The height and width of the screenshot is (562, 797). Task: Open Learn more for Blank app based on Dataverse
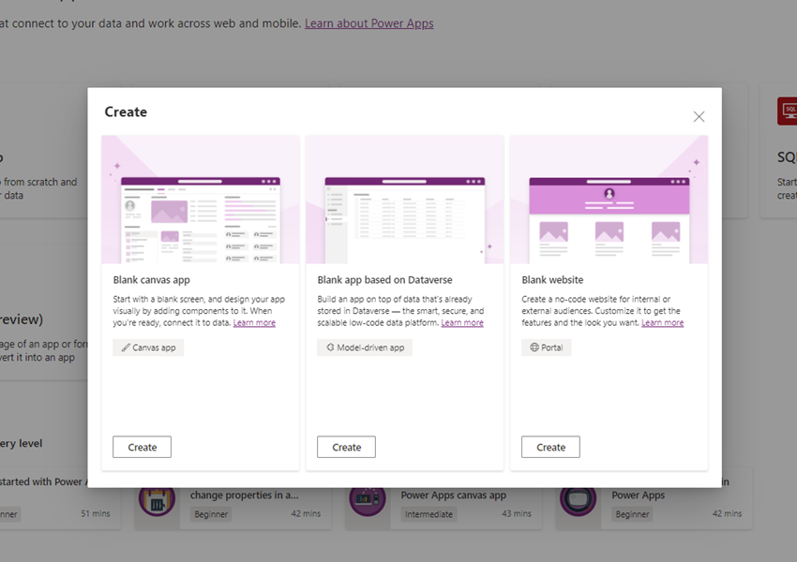[x=462, y=322]
